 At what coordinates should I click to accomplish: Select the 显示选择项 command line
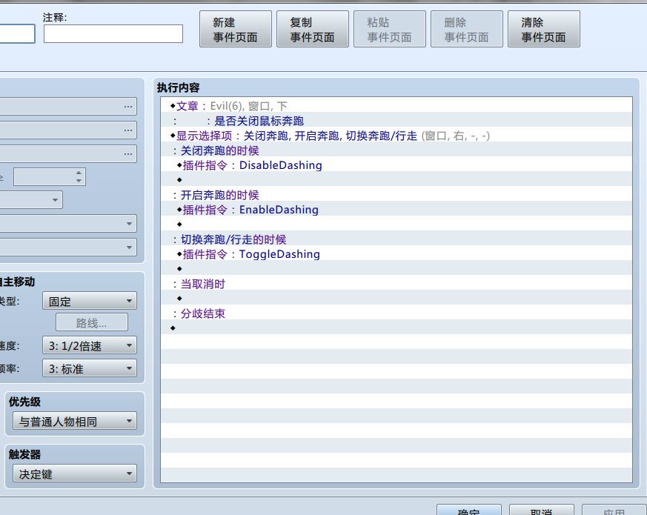click(396, 136)
